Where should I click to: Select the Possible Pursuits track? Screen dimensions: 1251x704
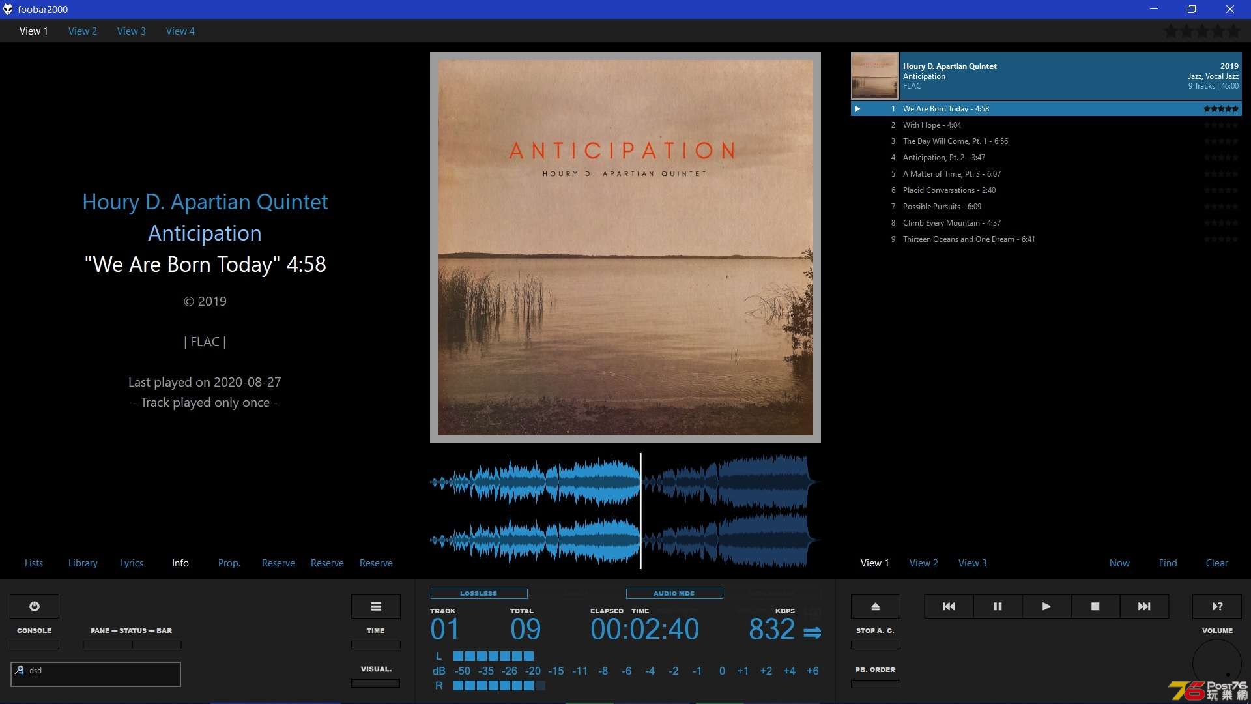[1046, 207]
